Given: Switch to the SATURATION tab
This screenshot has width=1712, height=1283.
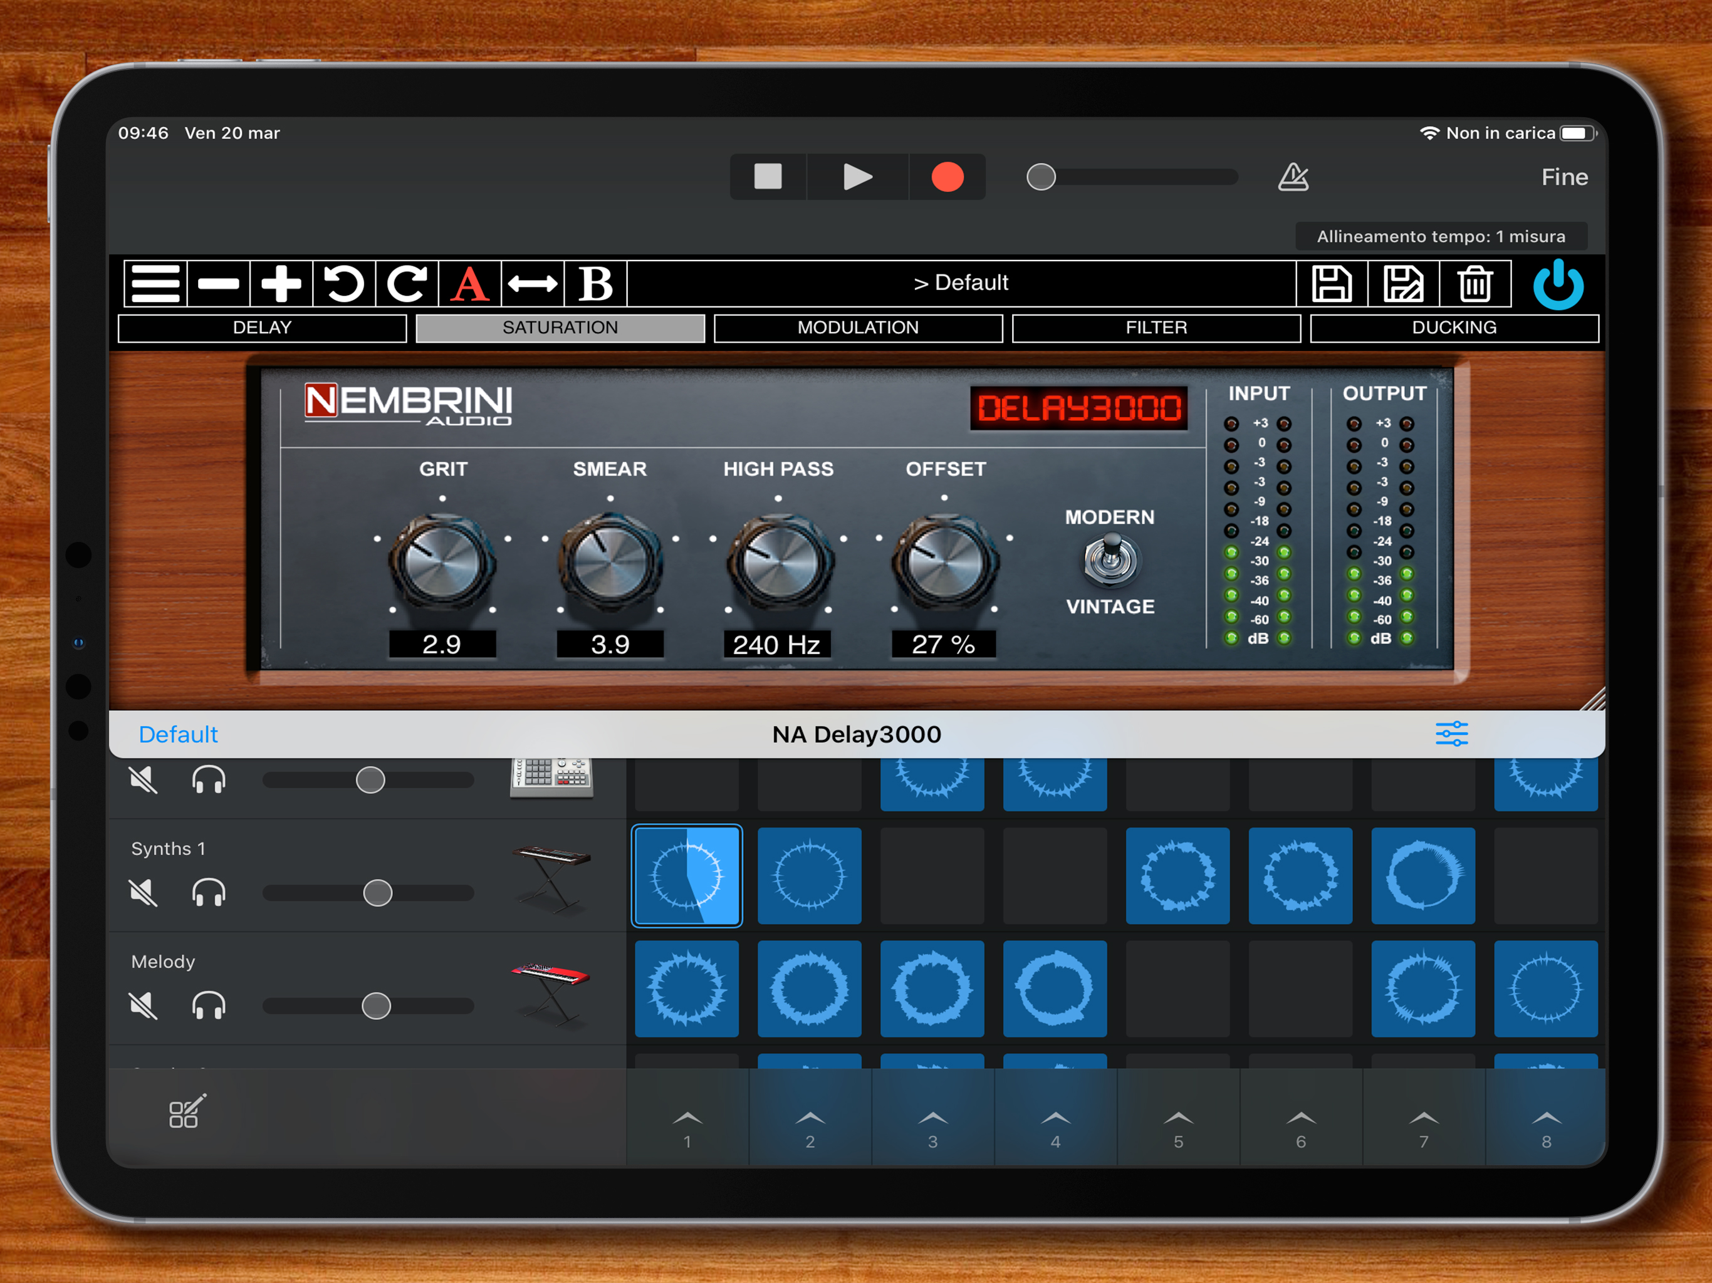Looking at the screenshot, I should [x=560, y=327].
